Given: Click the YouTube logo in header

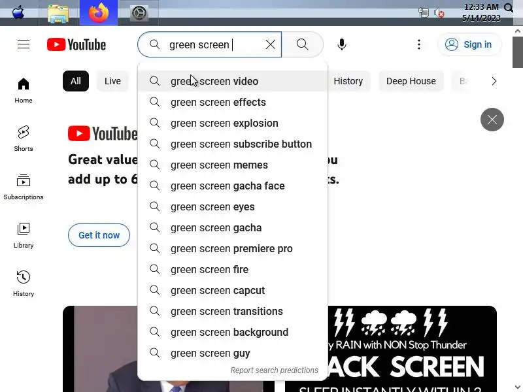Looking at the screenshot, I should tap(76, 44).
